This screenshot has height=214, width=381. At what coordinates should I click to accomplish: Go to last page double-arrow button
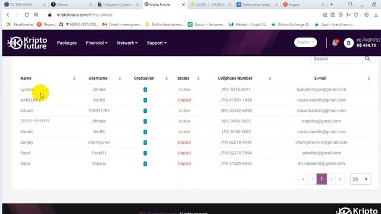click(x=340, y=180)
